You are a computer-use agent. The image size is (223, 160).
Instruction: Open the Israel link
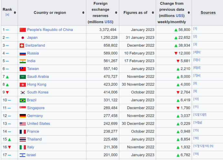tap(31, 155)
